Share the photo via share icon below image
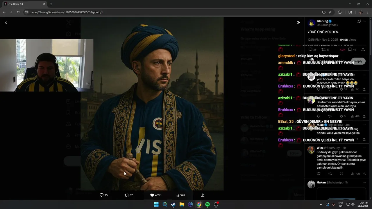The image size is (372, 209). [203, 195]
